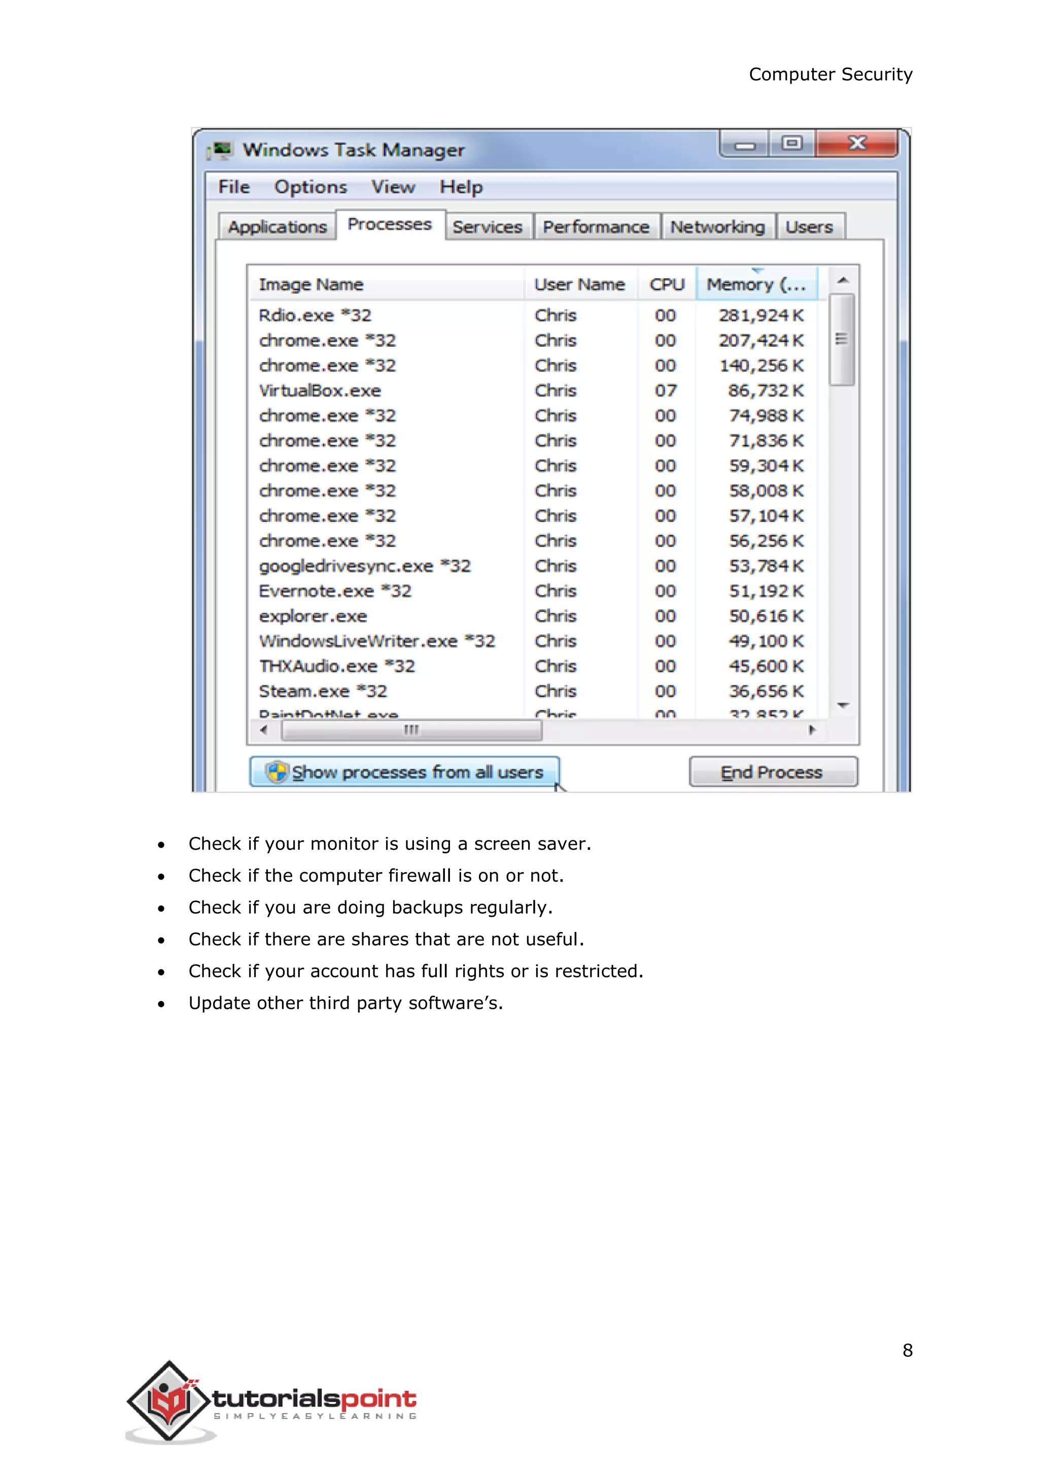Click Show processes from all users
Image resolution: width=1039 pixels, height=1470 pixels.
point(404,772)
